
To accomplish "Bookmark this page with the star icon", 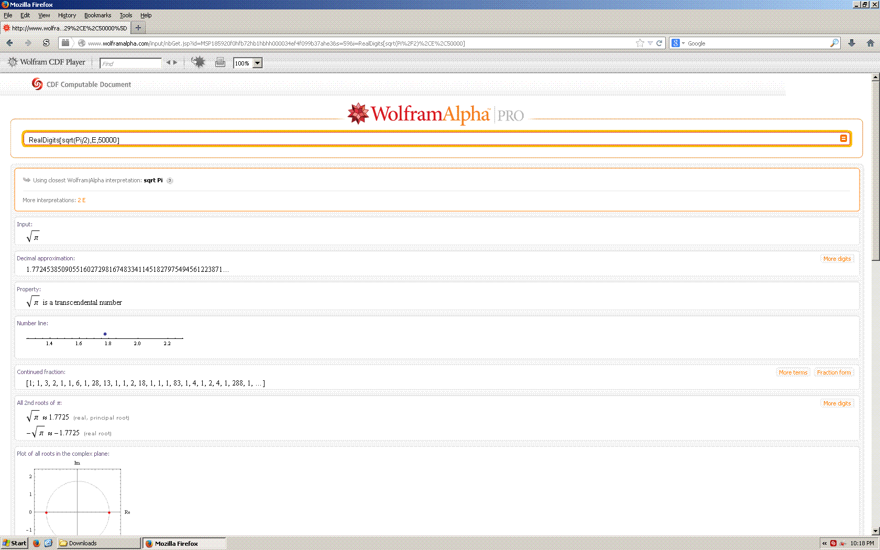I will point(640,43).
